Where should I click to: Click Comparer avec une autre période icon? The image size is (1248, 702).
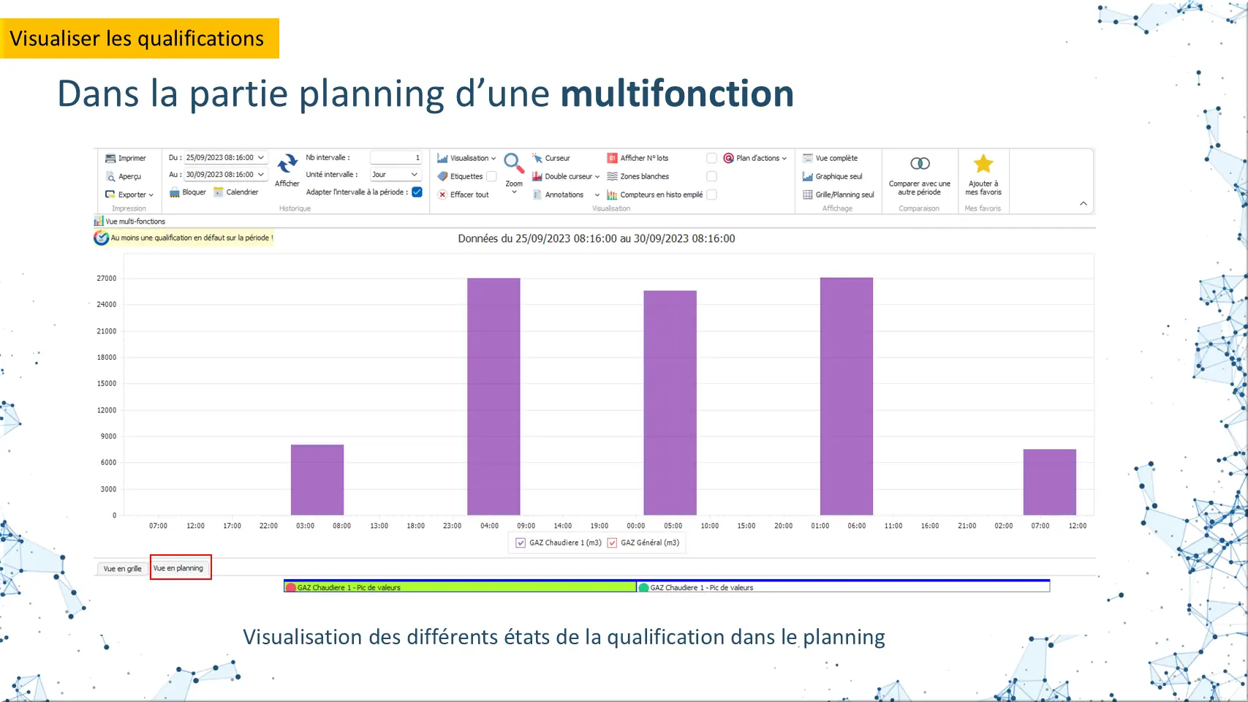919,164
